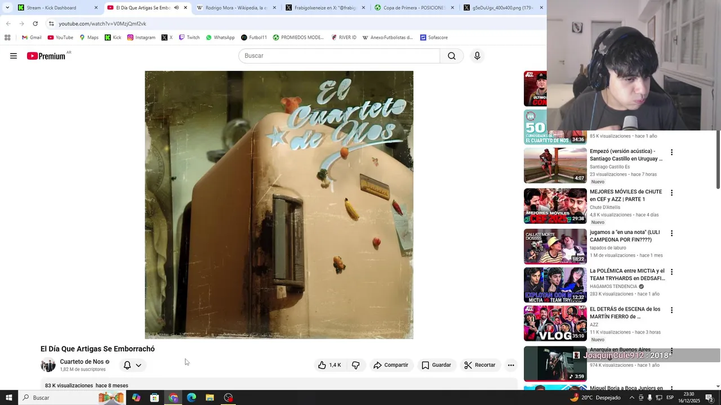
Task: Go to YouTube Premium home logo
Action: [46, 56]
